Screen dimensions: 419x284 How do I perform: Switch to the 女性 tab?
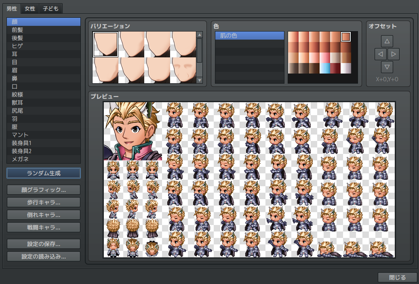click(30, 8)
